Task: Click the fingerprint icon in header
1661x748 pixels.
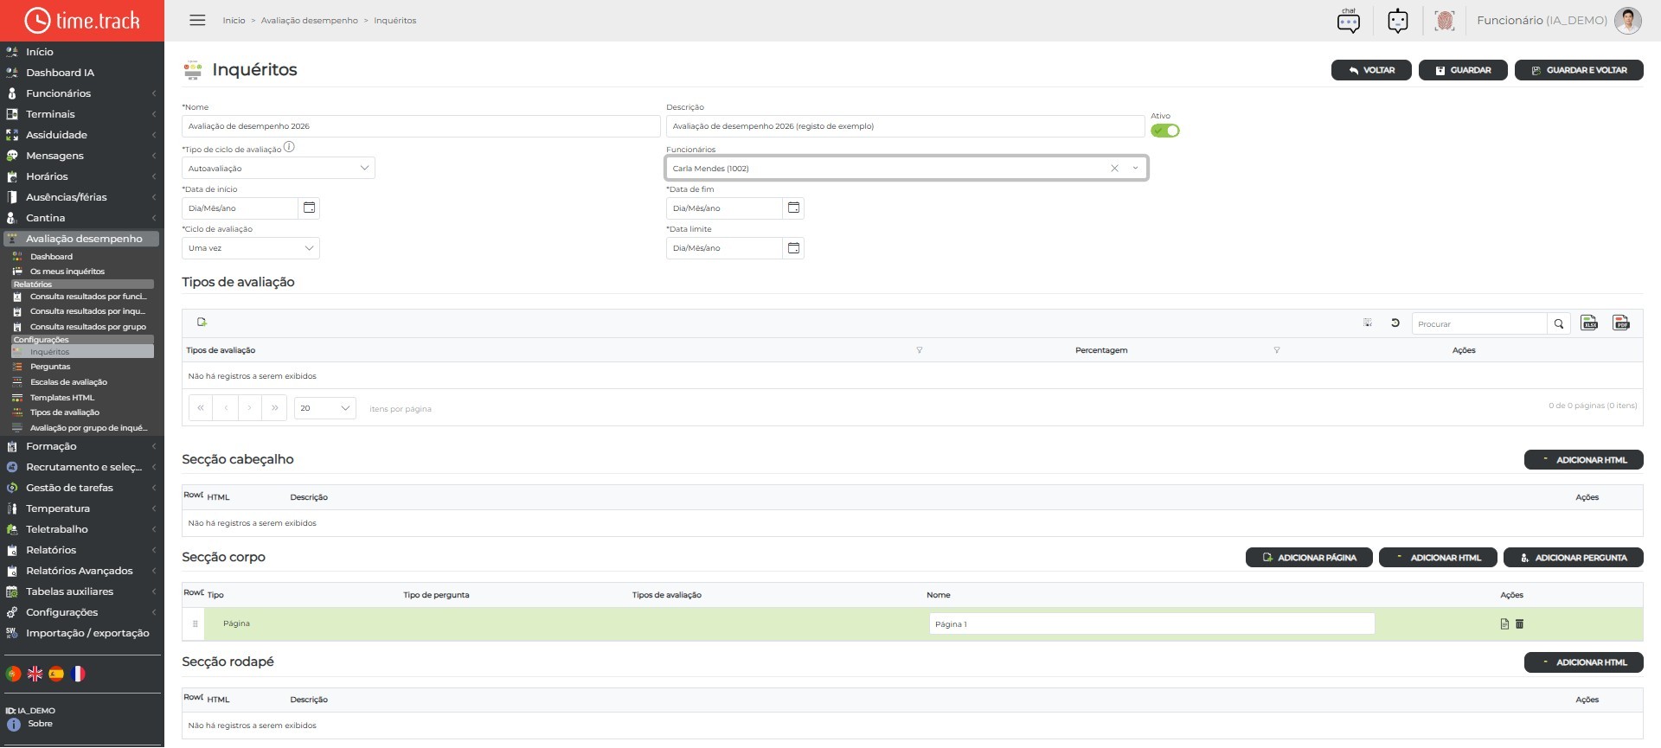Action: 1444,20
